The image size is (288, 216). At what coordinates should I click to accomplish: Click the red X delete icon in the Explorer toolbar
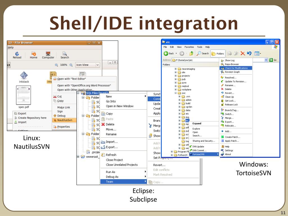[243, 53]
